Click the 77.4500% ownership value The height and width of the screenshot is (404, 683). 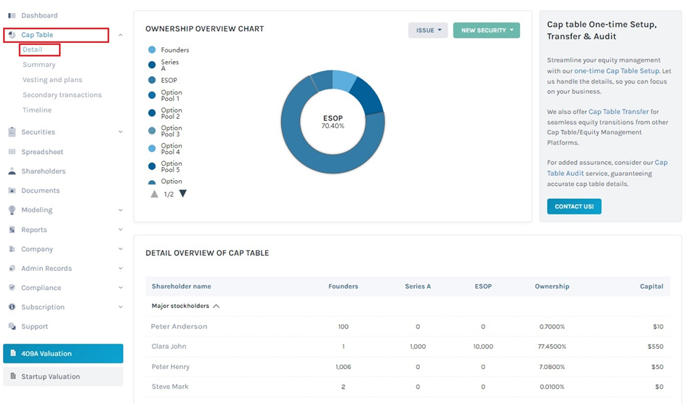552,347
